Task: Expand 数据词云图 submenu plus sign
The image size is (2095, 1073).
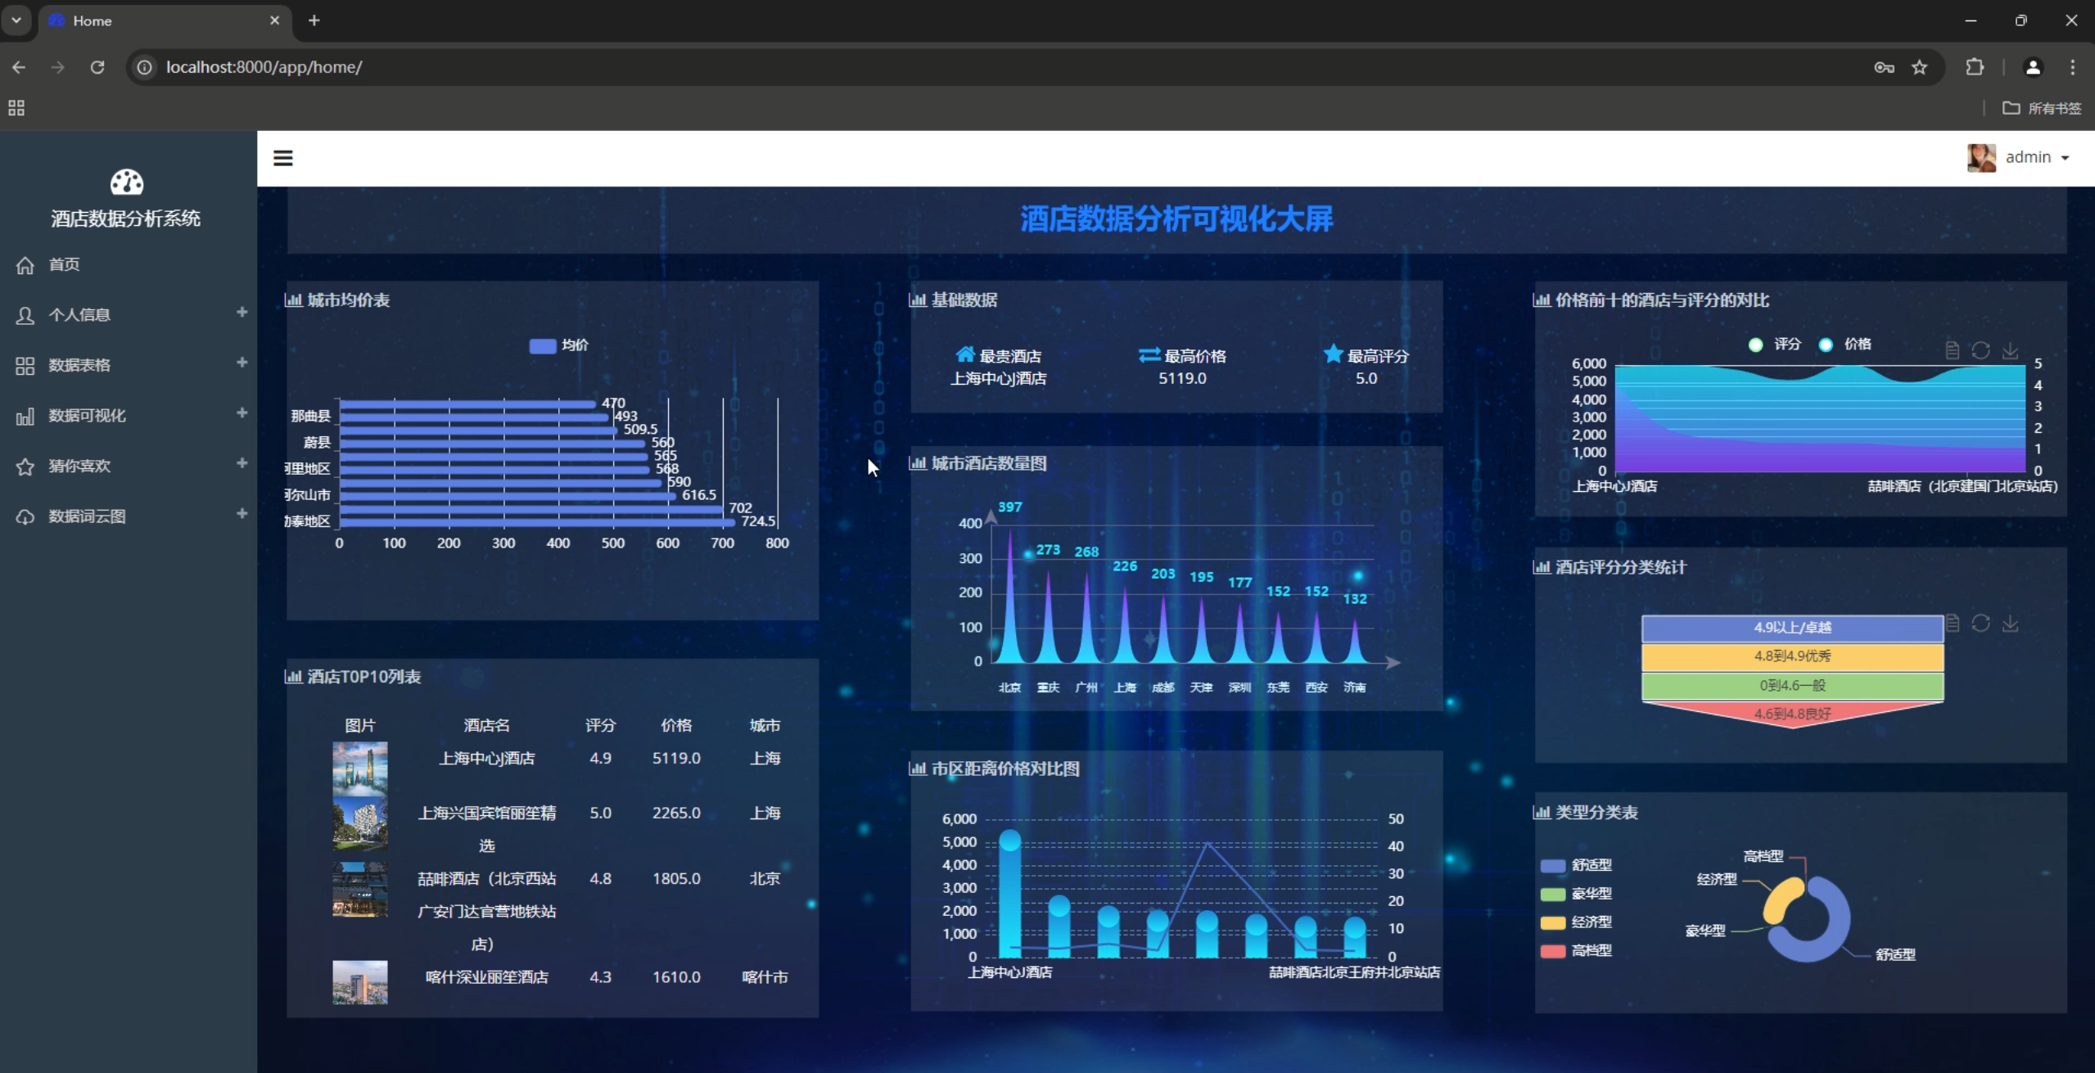Action: point(242,513)
